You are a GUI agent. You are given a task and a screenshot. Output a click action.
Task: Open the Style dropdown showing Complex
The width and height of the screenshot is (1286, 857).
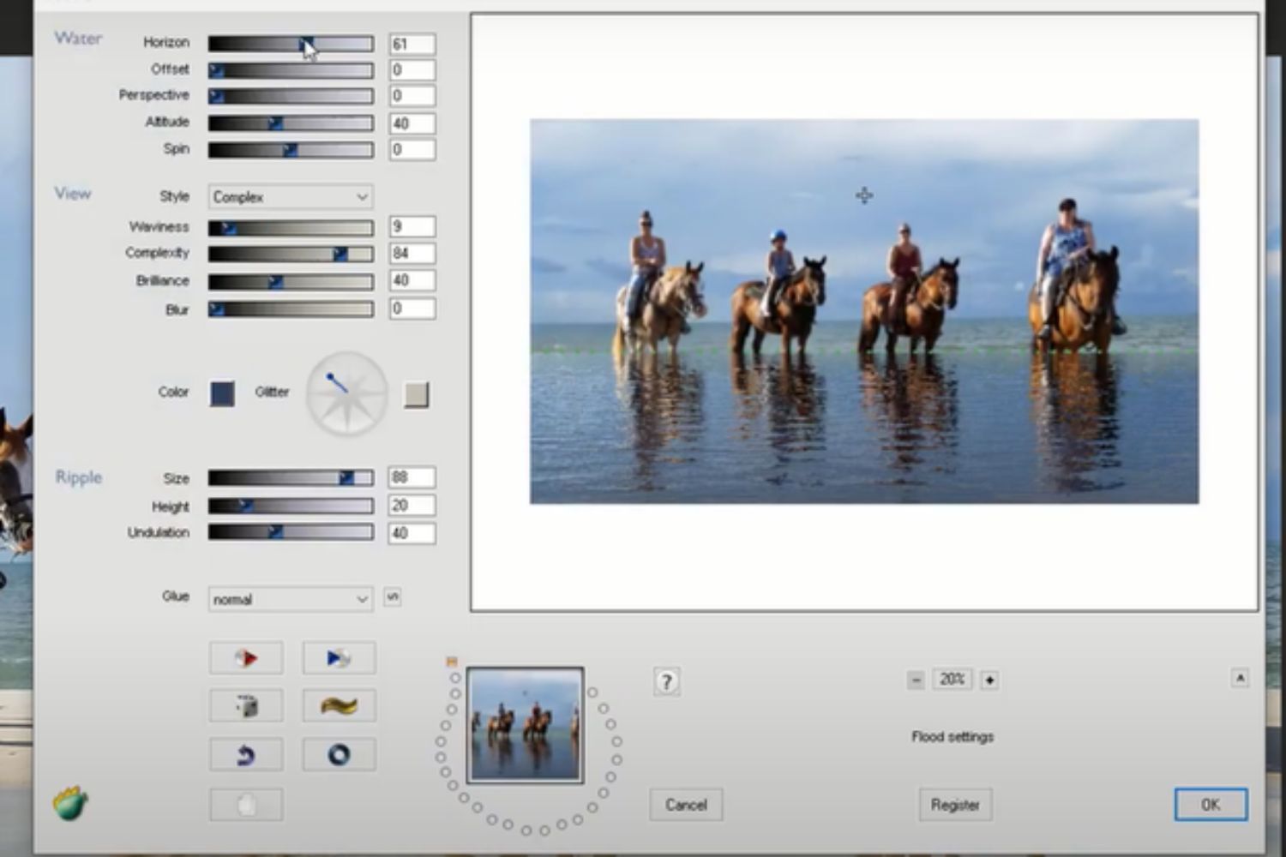291,197
